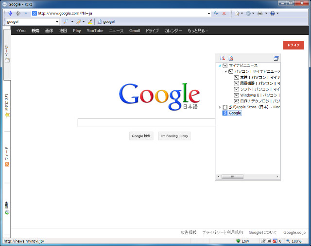Expand the 公式Apple Store tree node
This screenshot has width=311, height=246.
pyautogui.click(x=220, y=107)
